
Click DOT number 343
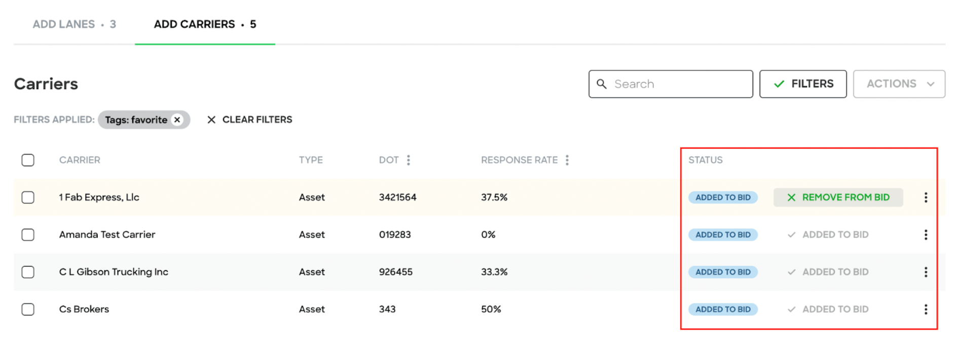pyautogui.click(x=387, y=310)
